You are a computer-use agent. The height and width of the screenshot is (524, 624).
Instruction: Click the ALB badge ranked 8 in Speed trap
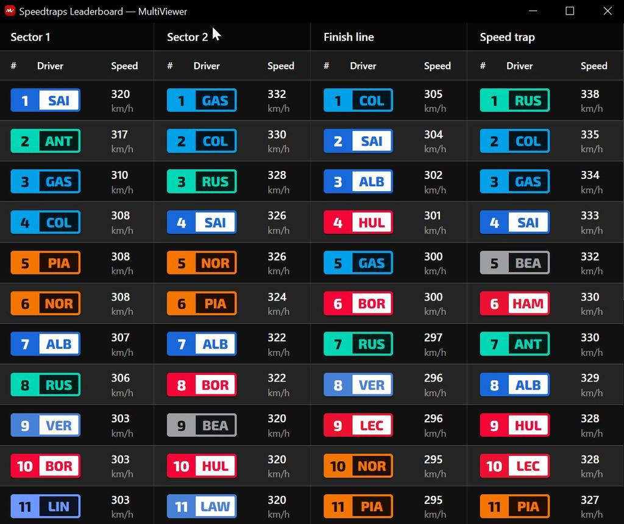(x=514, y=385)
